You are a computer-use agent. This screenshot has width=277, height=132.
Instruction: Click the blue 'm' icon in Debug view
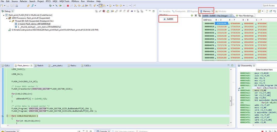coord(132,11)
